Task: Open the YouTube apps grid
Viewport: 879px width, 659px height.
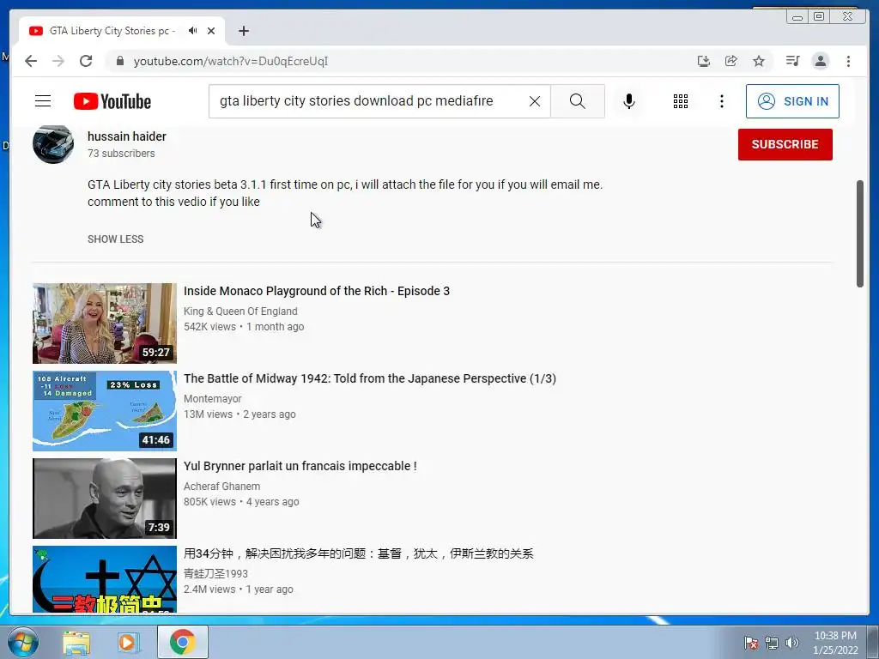Action: pyautogui.click(x=681, y=101)
